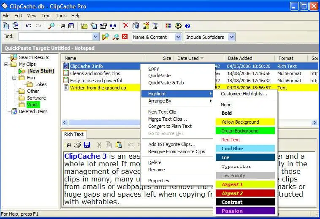Click the red X Delete toolbar icon
320x219 pixels.
(126, 26)
